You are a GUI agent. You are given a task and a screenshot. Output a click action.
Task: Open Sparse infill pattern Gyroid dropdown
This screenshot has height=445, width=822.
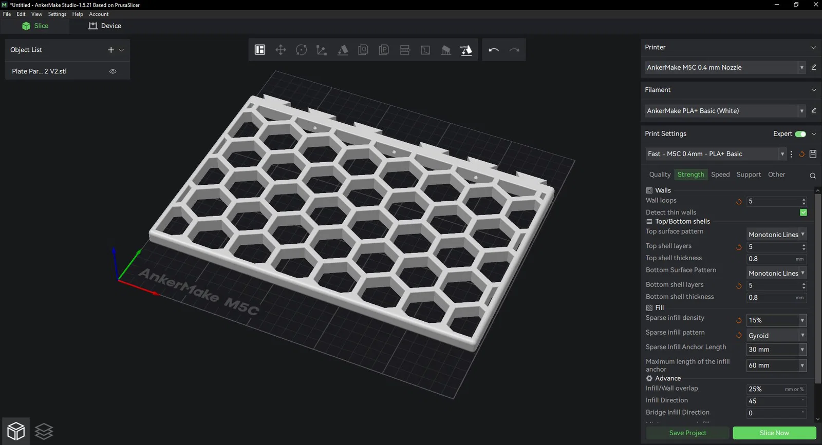(776, 336)
